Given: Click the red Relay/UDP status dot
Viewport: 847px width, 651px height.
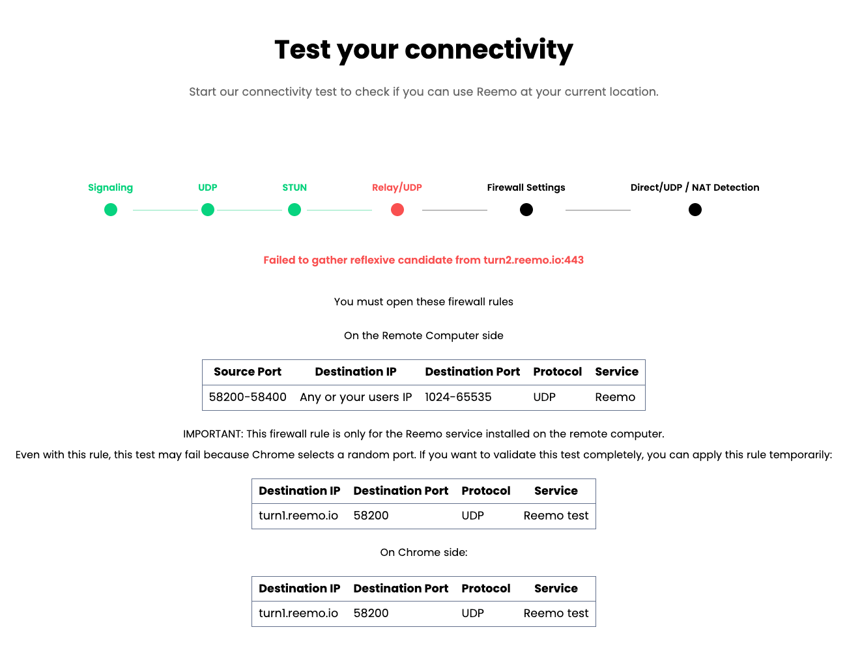Looking at the screenshot, I should tap(397, 210).
